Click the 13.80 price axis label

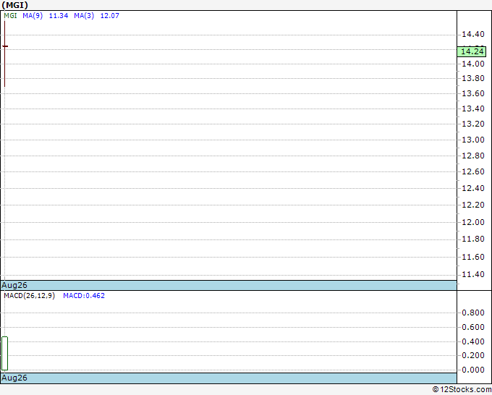tap(473, 78)
